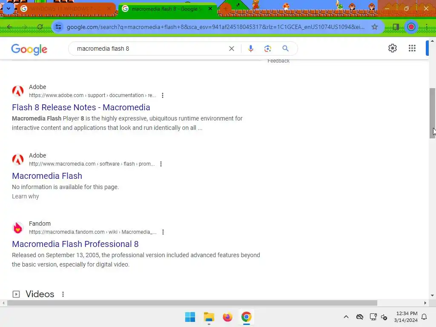Go back to previous page
This screenshot has width=436, height=327.
point(9,27)
